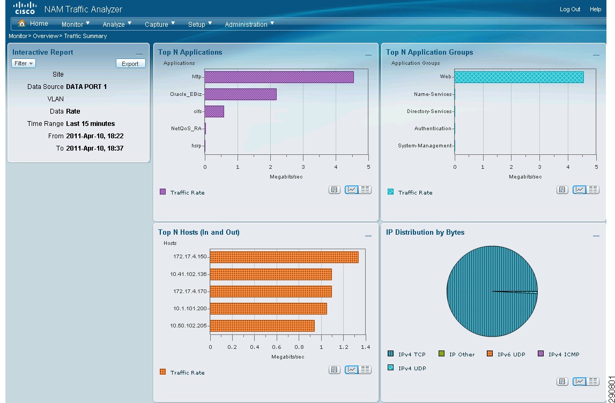The width and height of the screenshot is (615, 403).
Task: Click the save icon in IP Distribution by Bytes
Action: [x=562, y=382]
